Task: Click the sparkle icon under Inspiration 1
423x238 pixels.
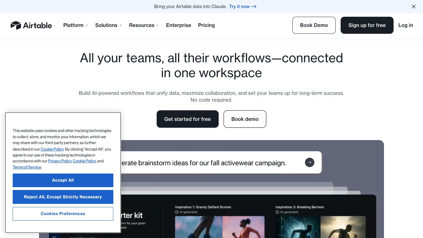Action: point(177,212)
